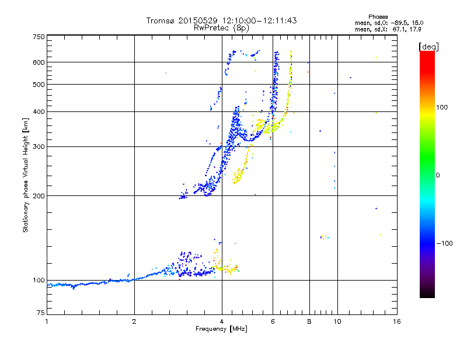Click the y-axis tick label '500'
The width and height of the screenshot is (467, 350).
39,85
